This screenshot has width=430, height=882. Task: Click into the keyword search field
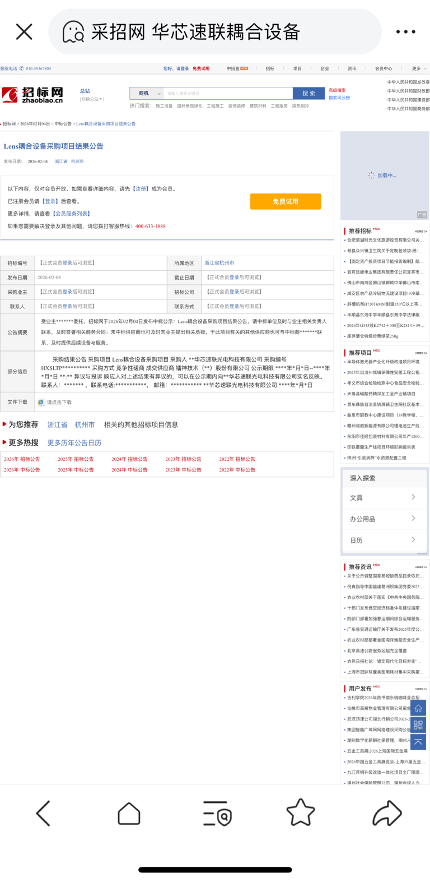[x=227, y=93]
